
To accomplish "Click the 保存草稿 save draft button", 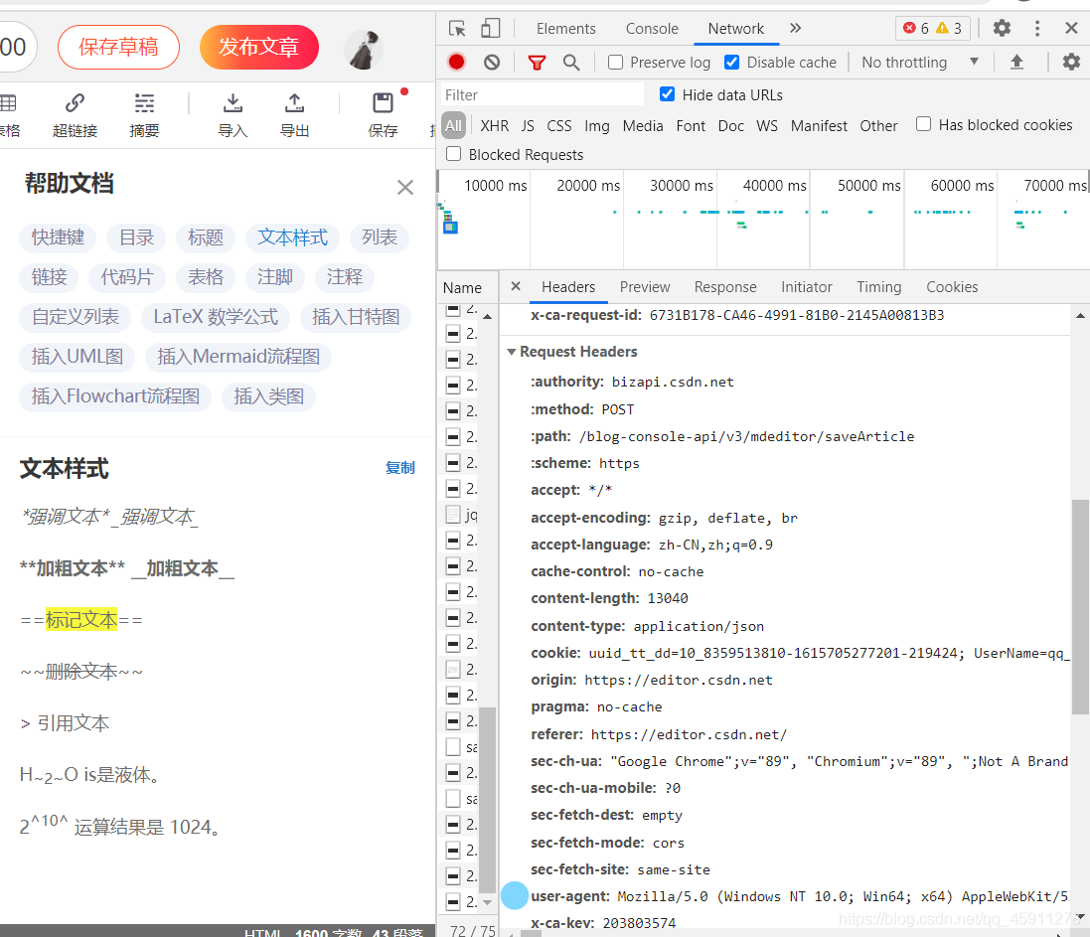I will pos(118,47).
